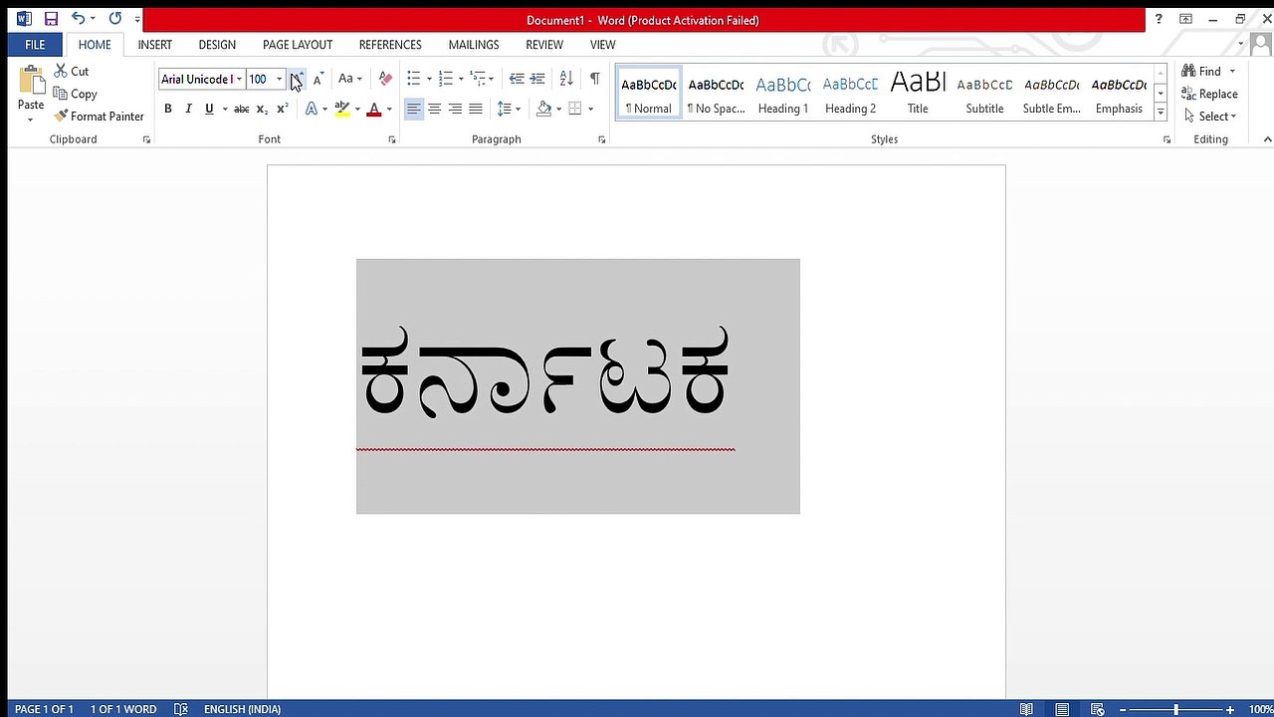This screenshot has width=1274, height=717.
Task: Apply the Title style
Action: coord(918,94)
